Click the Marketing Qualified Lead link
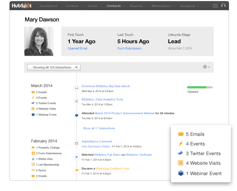 coord(112,168)
